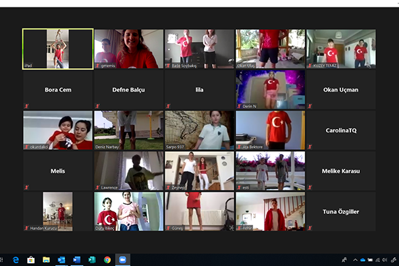Select the highlighted iPad participant video

pos(58,49)
